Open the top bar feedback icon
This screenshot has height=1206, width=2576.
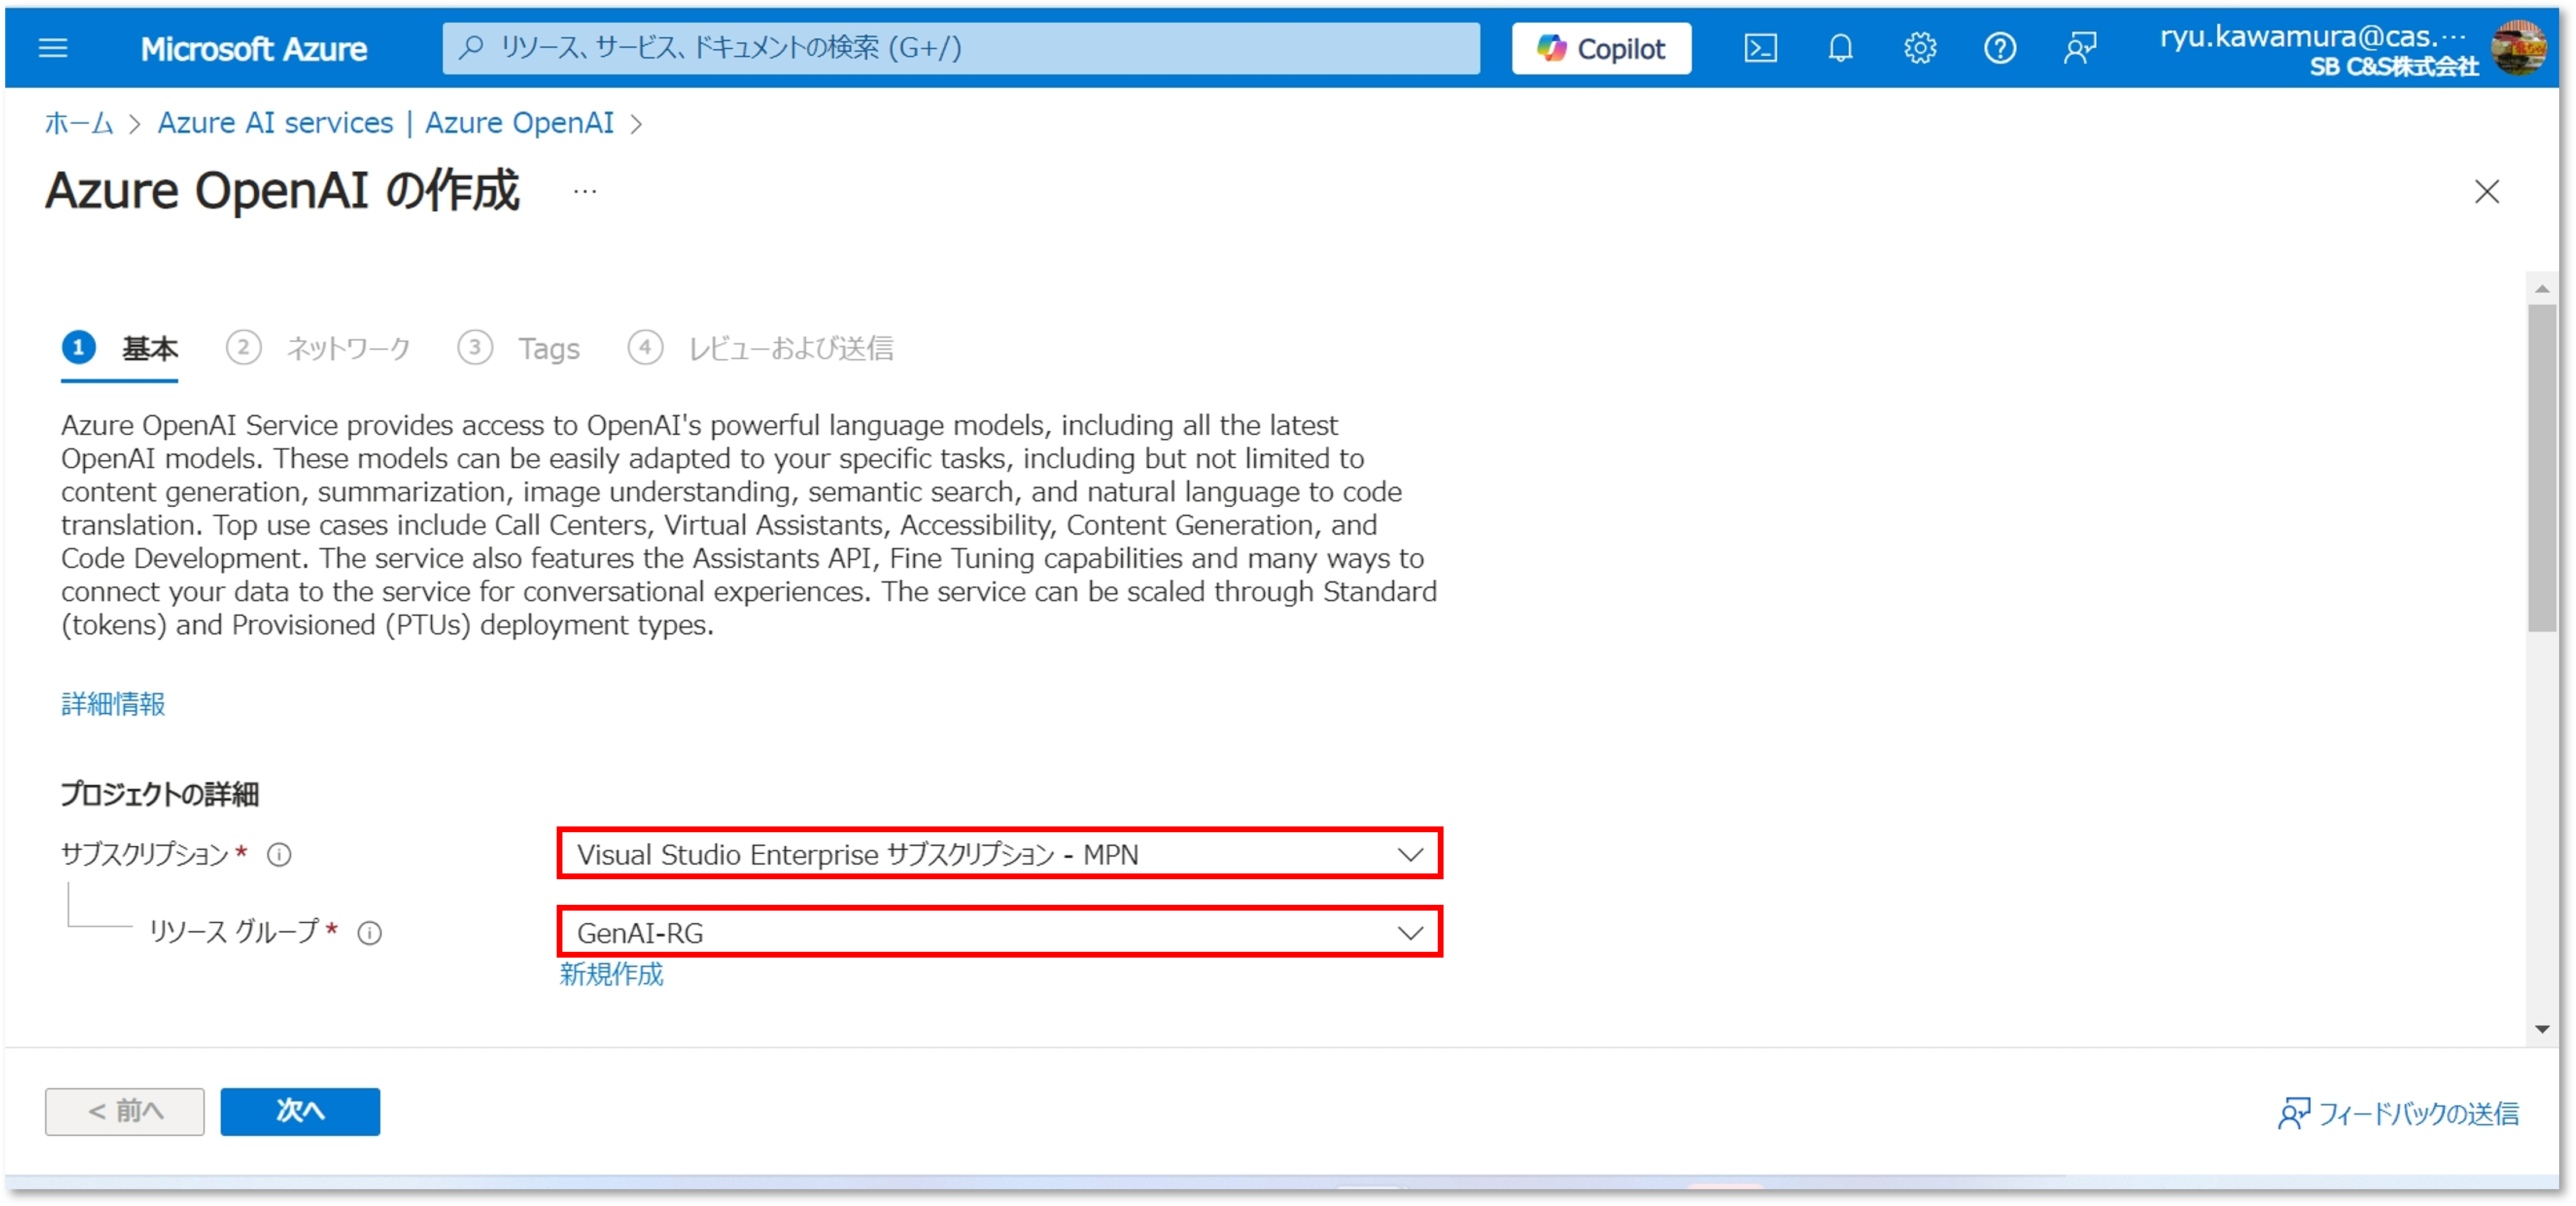click(x=2079, y=48)
